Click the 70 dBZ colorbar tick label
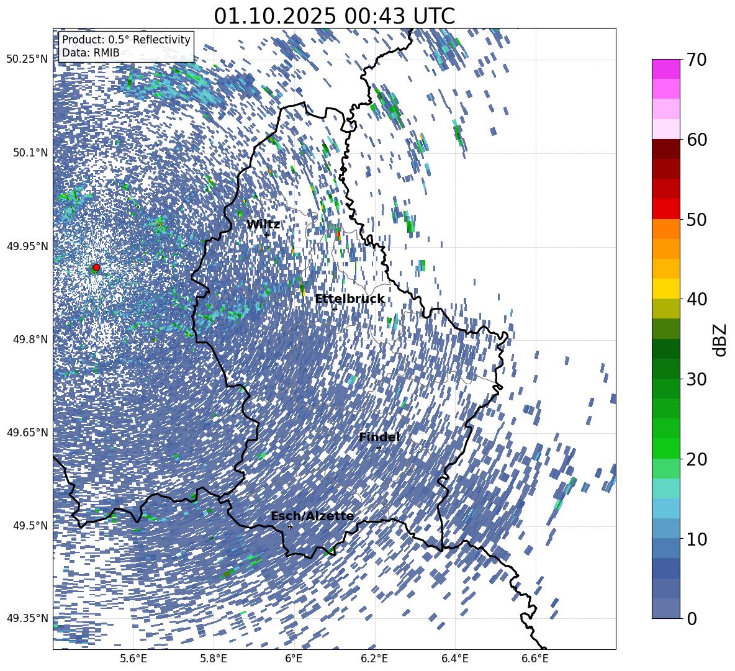735x671 pixels. (x=697, y=60)
